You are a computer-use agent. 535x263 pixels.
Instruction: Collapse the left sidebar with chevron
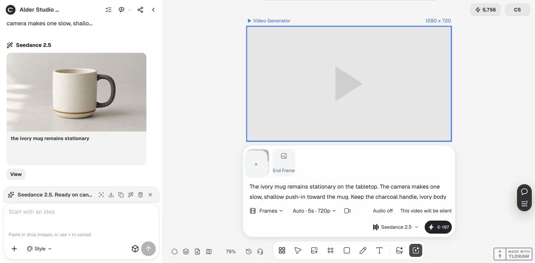click(x=153, y=10)
